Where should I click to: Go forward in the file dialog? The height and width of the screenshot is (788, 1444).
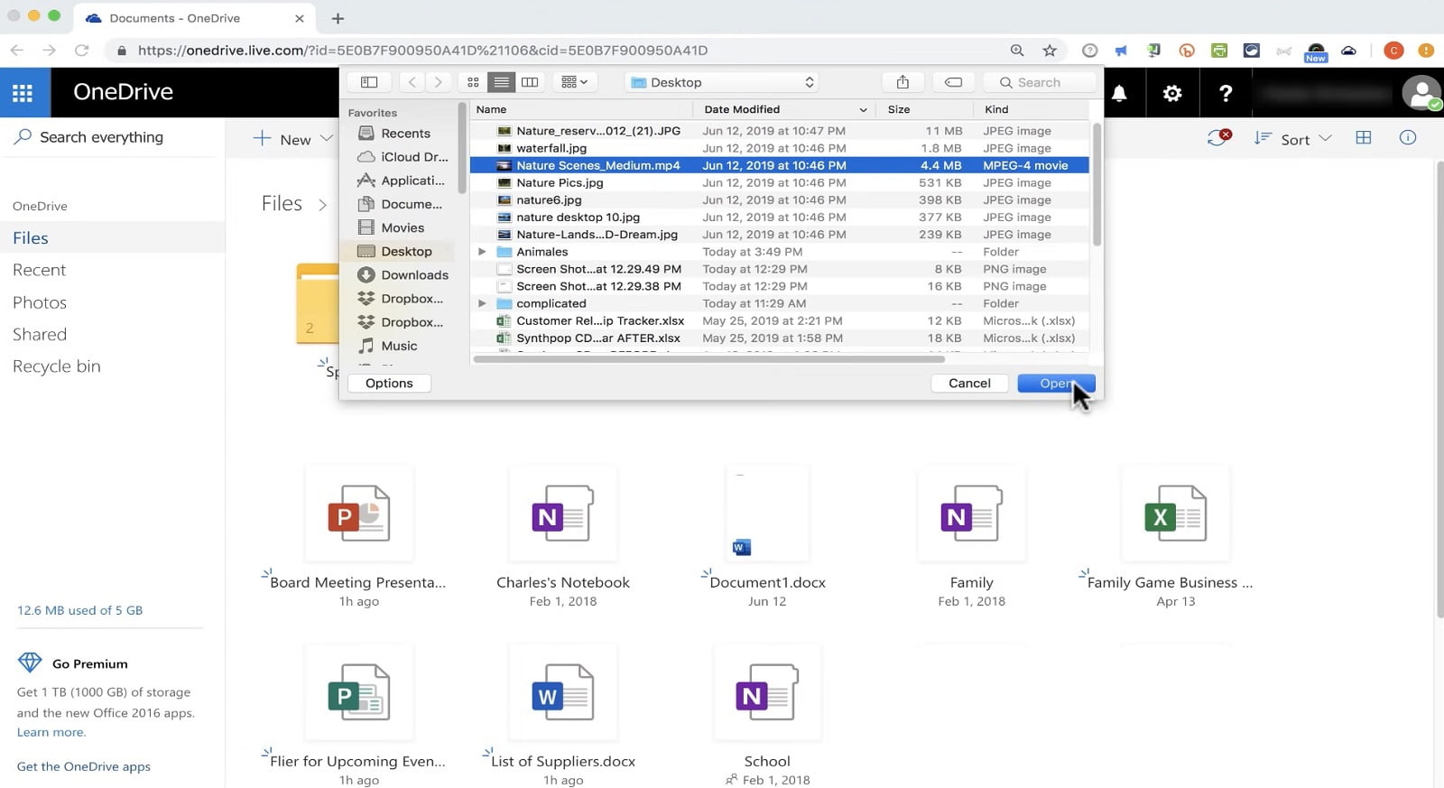coord(438,82)
